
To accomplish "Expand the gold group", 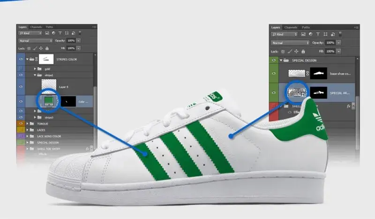I will (x=35, y=68).
